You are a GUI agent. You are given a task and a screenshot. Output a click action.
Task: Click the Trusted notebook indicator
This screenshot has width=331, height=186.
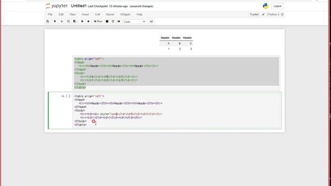click(x=254, y=14)
